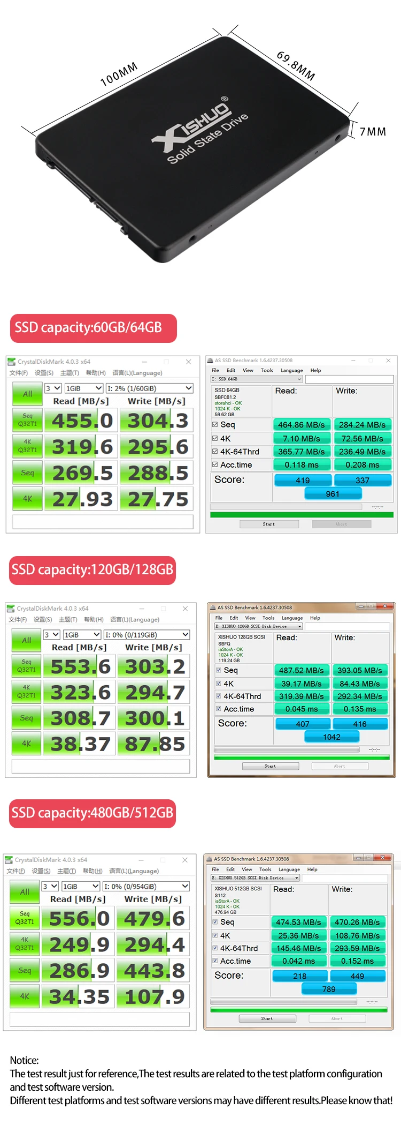
Task: Click total score 1042 in AS SSD
Action: point(331,737)
